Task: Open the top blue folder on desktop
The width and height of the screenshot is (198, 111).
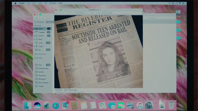Action: click(x=178, y=22)
